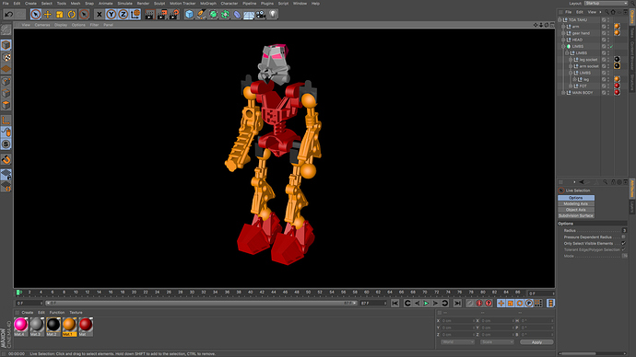Toggle layer checkbox for HEAD object
Image resolution: width=636 pixels, height=357 pixels.
pyautogui.click(x=604, y=40)
